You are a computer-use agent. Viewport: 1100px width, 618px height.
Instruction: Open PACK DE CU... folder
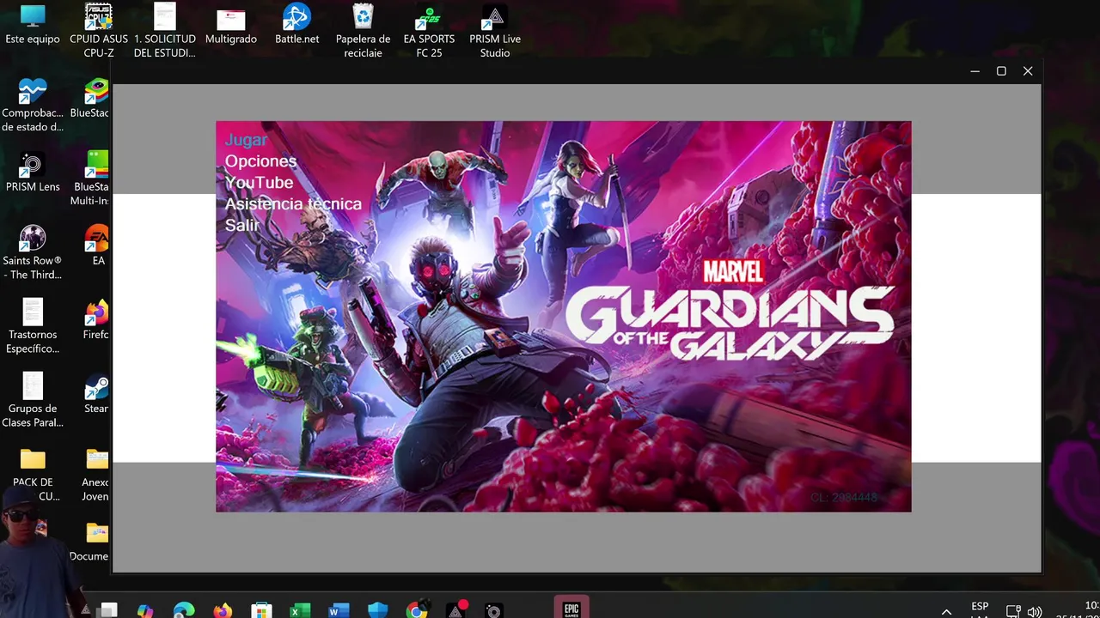tap(33, 474)
